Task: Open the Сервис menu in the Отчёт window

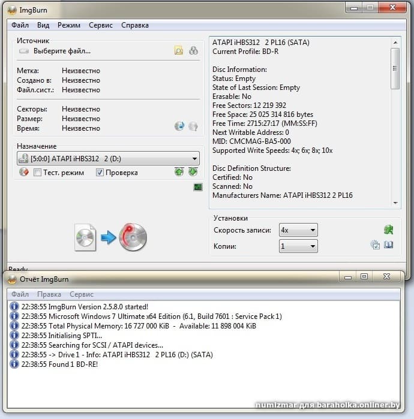Action: 82,294
